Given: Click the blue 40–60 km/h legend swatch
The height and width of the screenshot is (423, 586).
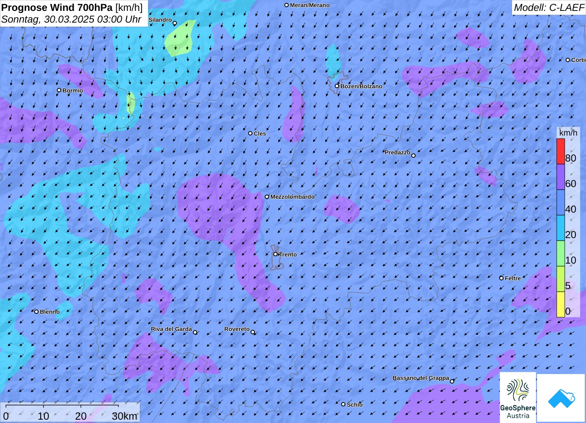Looking at the screenshot, I should tap(560, 203).
